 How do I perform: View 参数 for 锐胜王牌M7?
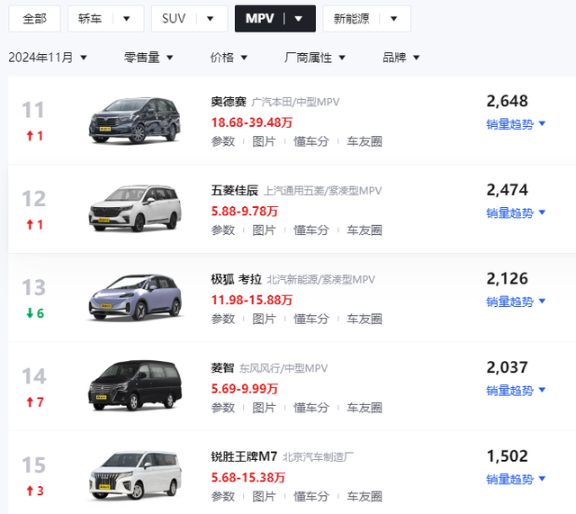pos(223,497)
